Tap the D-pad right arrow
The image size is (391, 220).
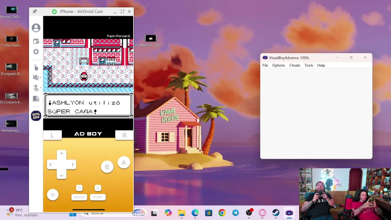point(72,164)
